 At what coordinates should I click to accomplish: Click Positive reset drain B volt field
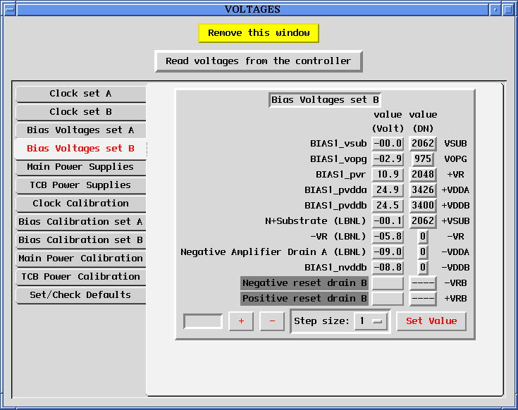tap(388, 299)
